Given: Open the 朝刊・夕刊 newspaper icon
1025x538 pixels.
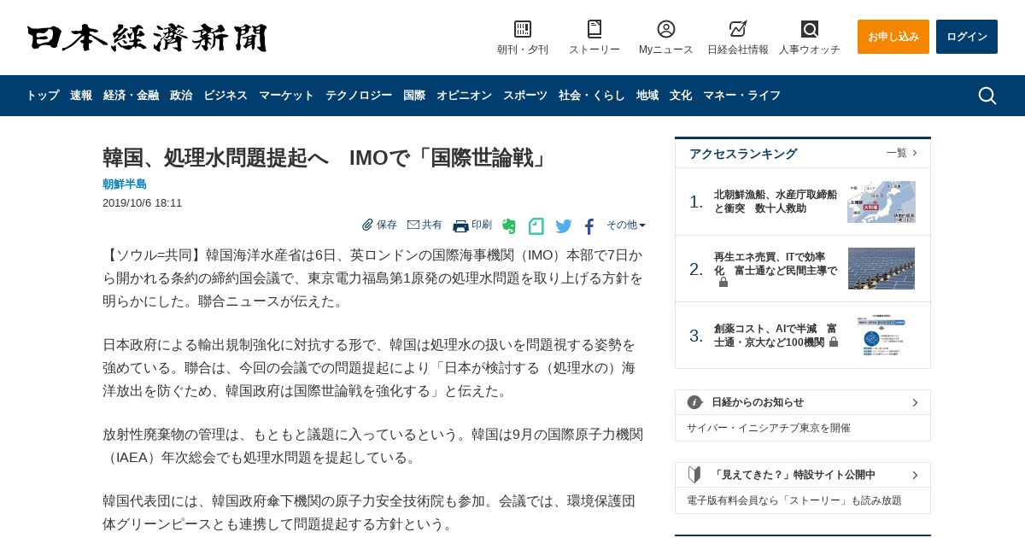Looking at the screenshot, I should [x=523, y=29].
